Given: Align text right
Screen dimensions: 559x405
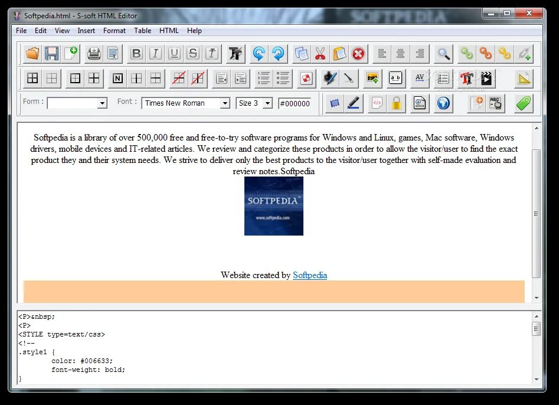Looking at the screenshot, I should pyautogui.click(x=420, y=54).
